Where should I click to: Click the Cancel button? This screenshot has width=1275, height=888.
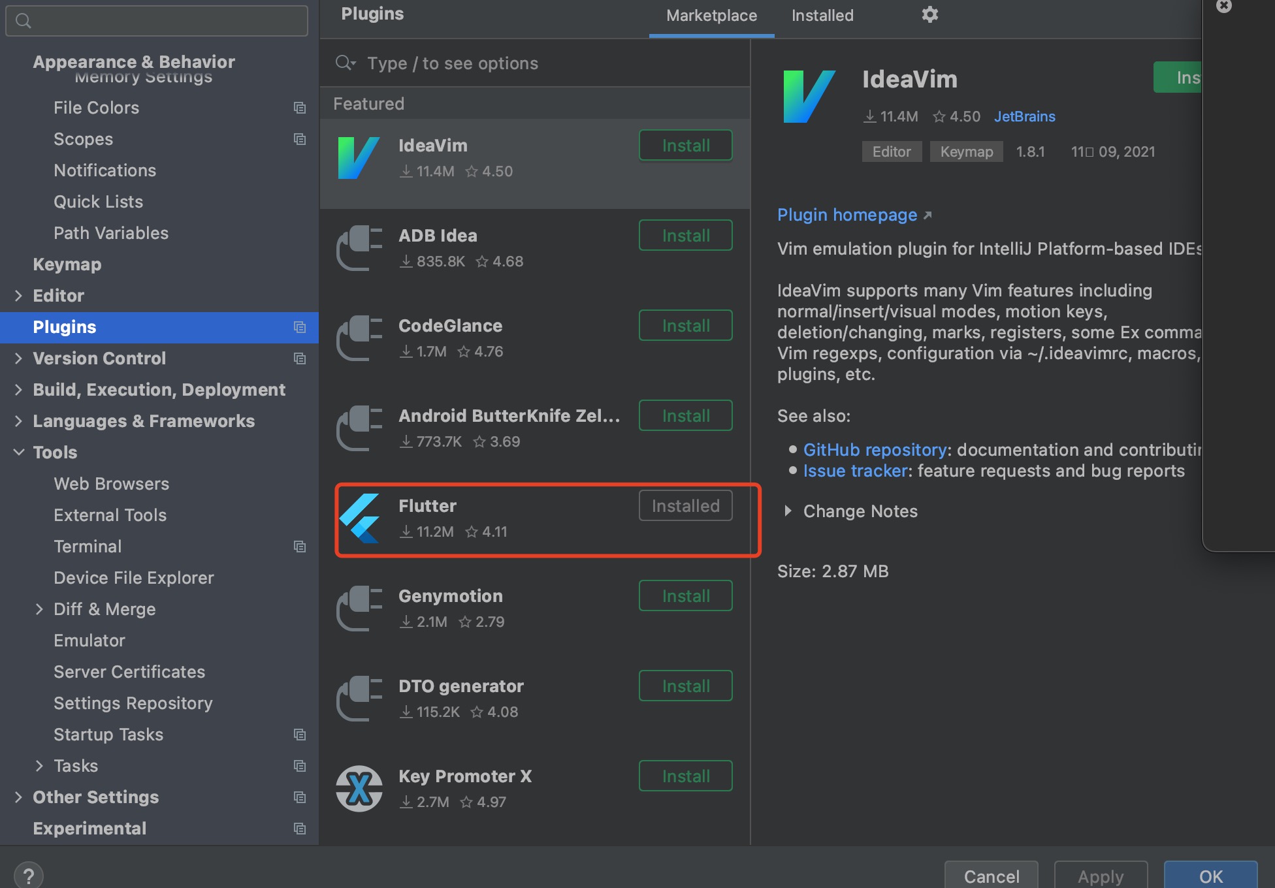click(991, 876)
